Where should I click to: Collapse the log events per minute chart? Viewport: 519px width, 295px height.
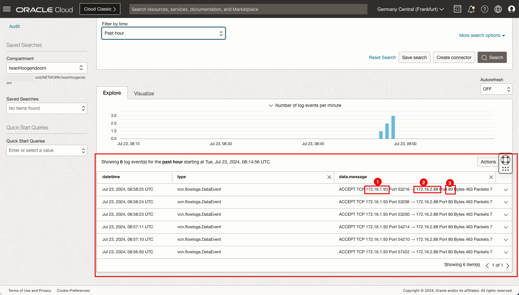[271, 106]
